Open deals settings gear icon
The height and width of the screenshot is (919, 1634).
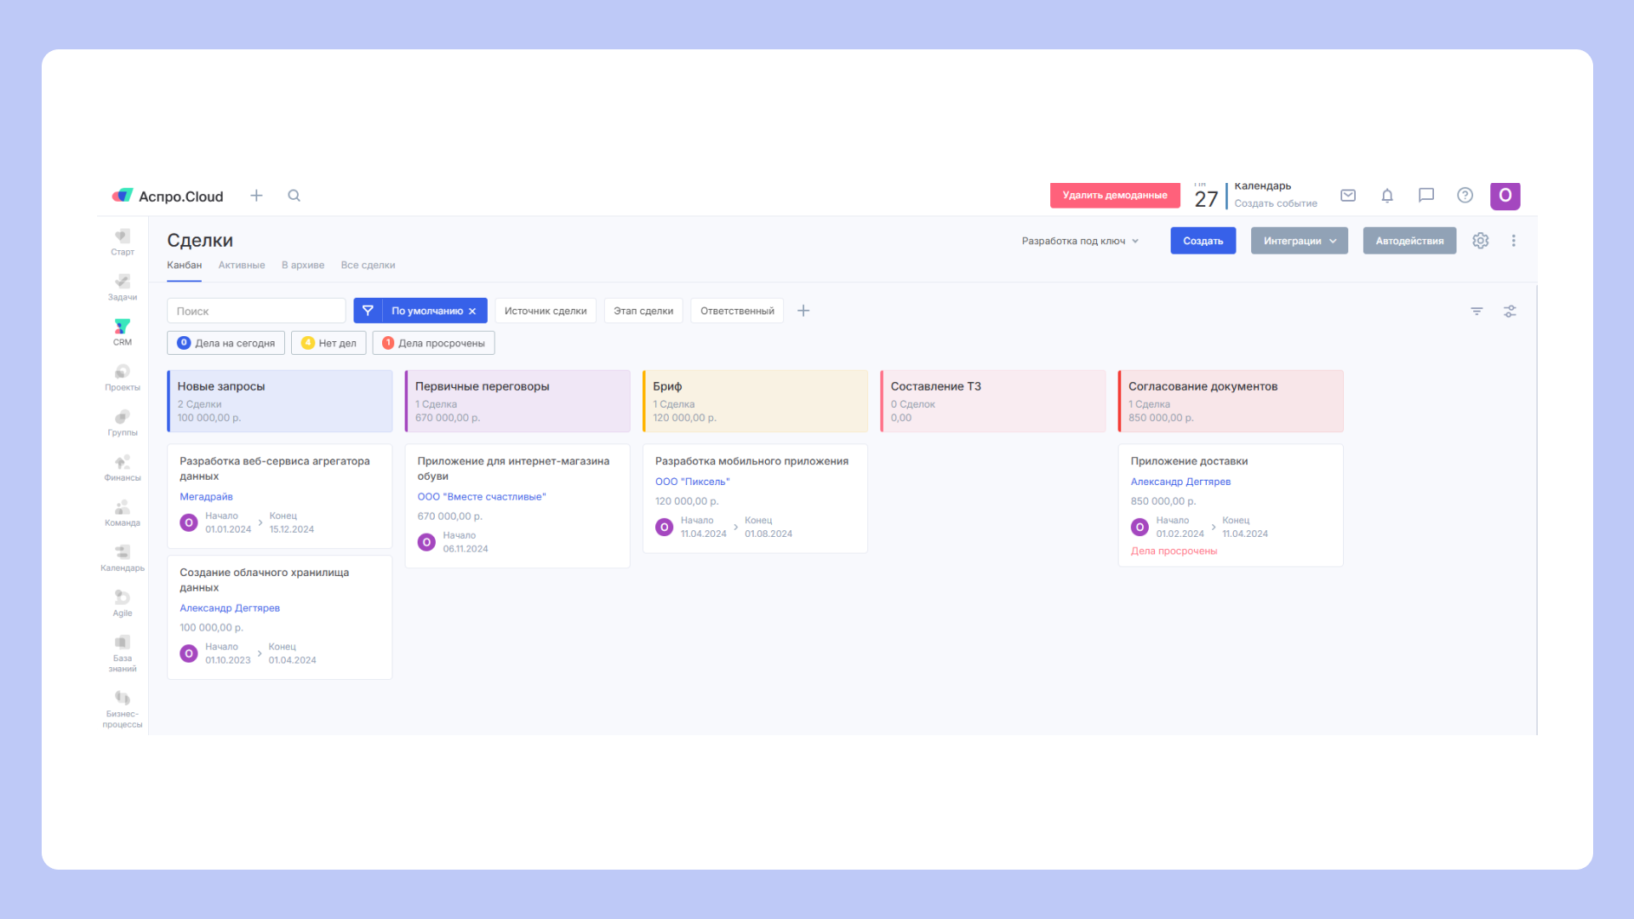point(1481,241)
